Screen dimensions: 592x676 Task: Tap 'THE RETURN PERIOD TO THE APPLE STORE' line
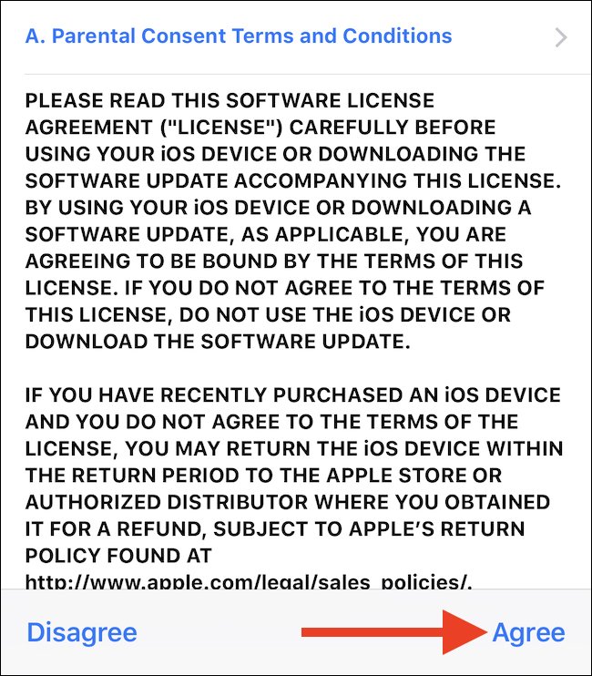coord(264,475)
